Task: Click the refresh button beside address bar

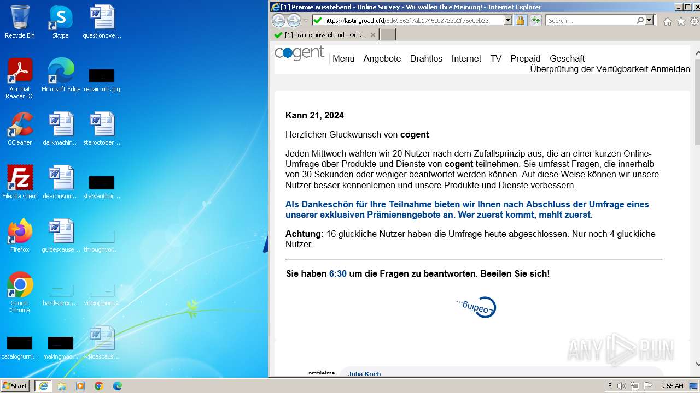Action: click(x=535, y=20)
